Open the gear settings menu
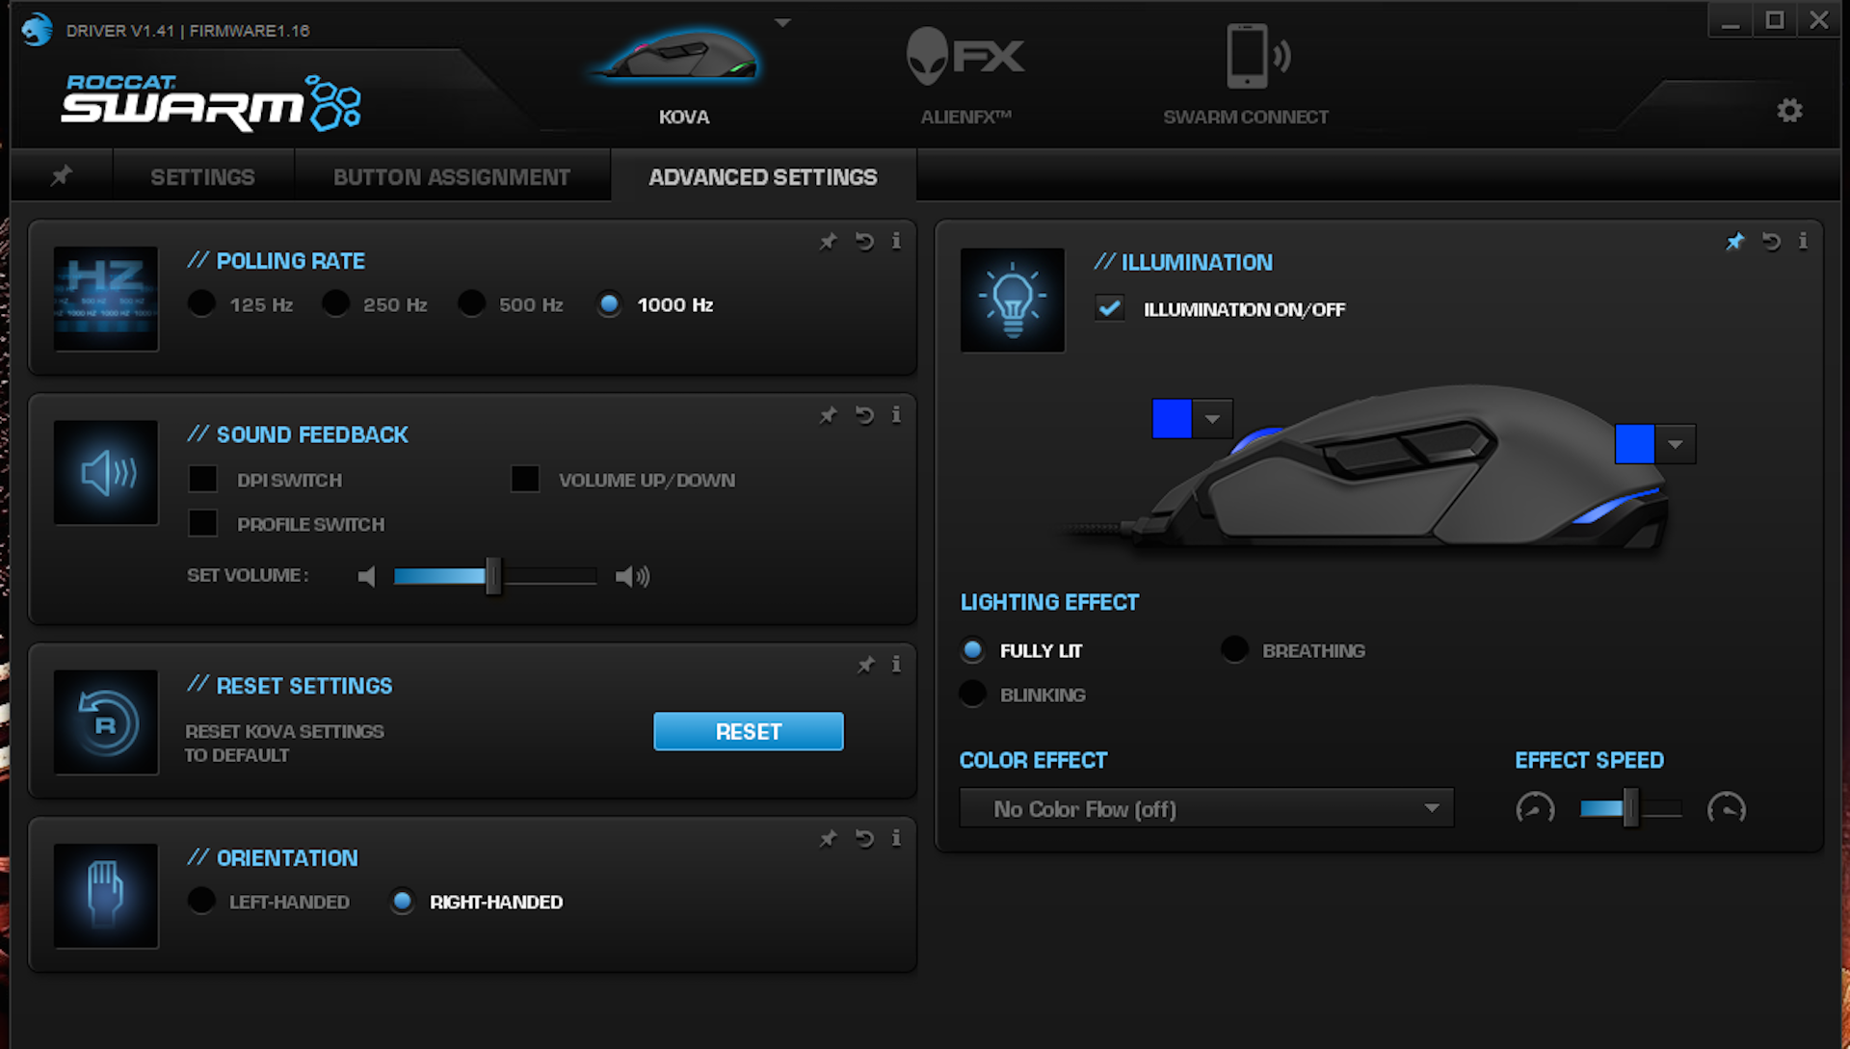The height and width of the screenshot is (1049, 1850). point(1789,111)
